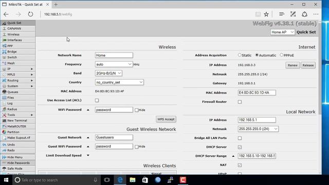Tick Hide next to WiFi Password
Image resolution: width=329 pixels, height=185 pixels.
pyautogui.click(x=137, y=110)
